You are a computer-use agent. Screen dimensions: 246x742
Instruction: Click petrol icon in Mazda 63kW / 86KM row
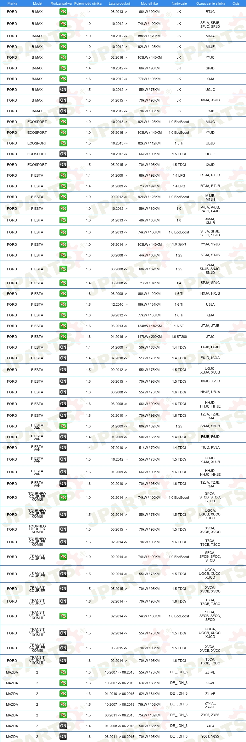(x=63, y=683)
